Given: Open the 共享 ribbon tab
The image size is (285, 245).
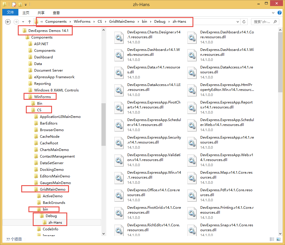Looking at the screenshot, I should coord(41,13).
